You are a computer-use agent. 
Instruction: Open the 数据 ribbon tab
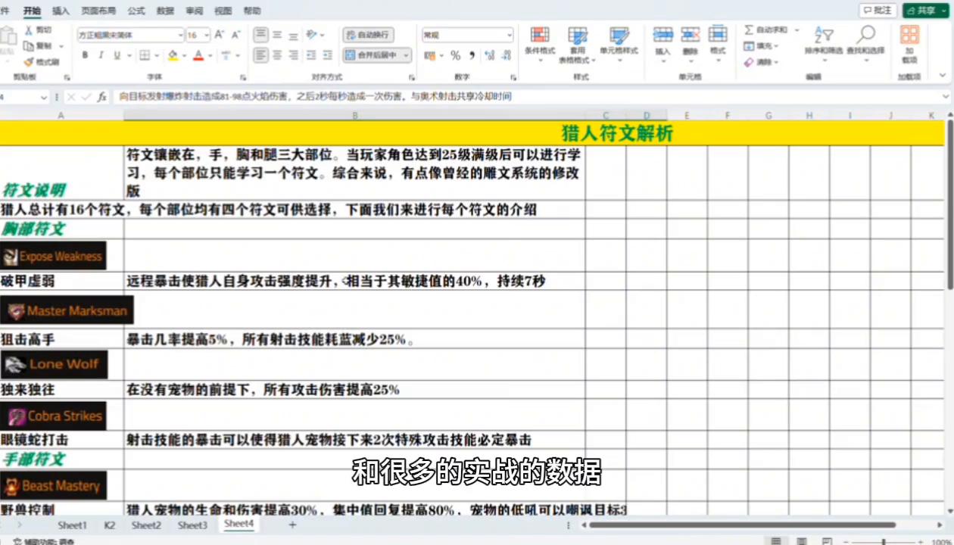point(164,11)
